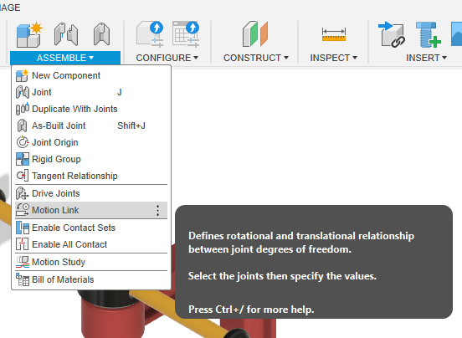The image size is (462, 338).
Task: Open Motion Study from the menu
Action: pyautogui.click(x=91, y=262)
